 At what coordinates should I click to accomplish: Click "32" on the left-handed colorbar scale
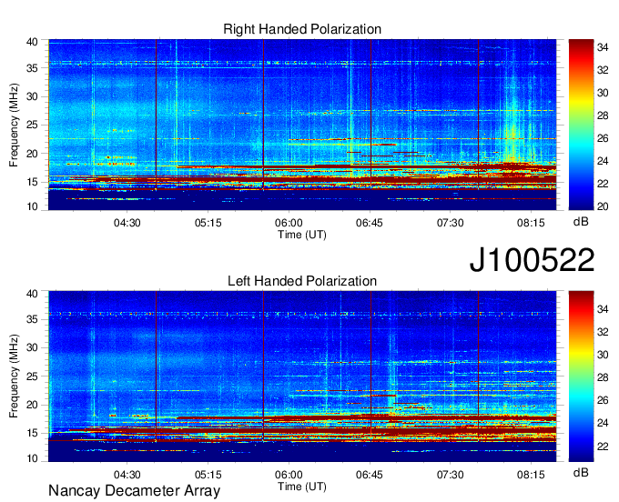[x=603, y=332]
